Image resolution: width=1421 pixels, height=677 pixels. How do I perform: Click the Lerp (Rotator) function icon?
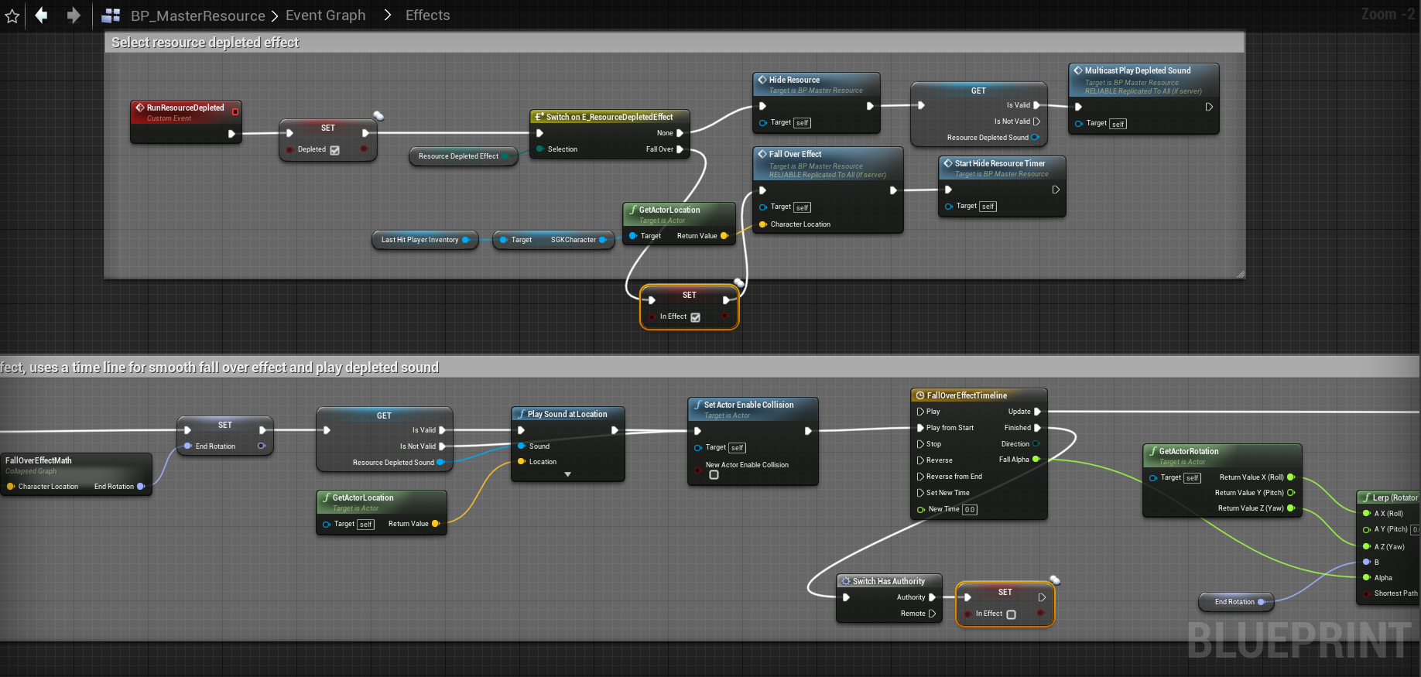pos(1367,497)
